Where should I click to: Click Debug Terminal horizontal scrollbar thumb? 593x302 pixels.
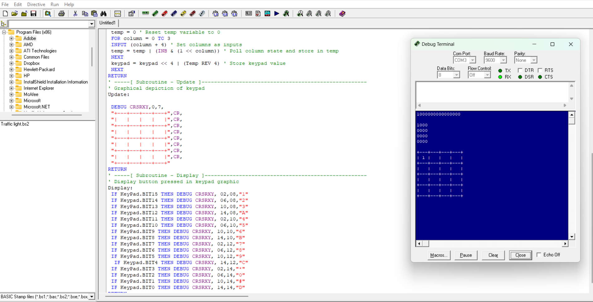click(x=425, y=243)
